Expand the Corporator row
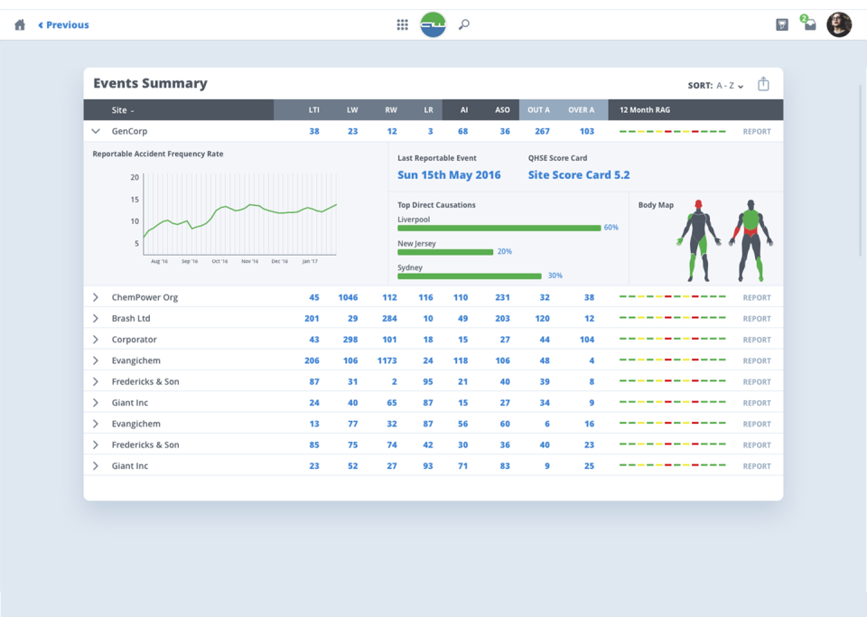 (x=96, y=340)
